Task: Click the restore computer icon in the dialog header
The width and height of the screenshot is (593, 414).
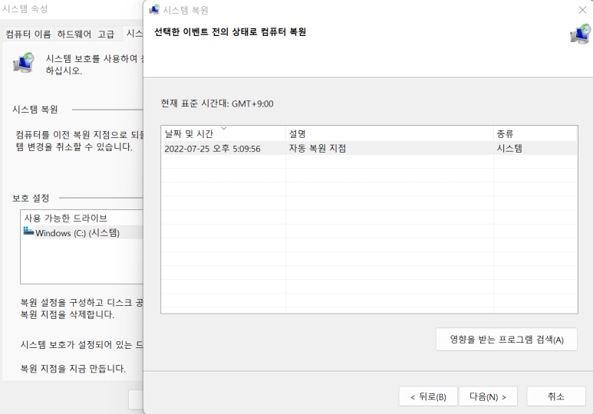Action: [581, 34]
